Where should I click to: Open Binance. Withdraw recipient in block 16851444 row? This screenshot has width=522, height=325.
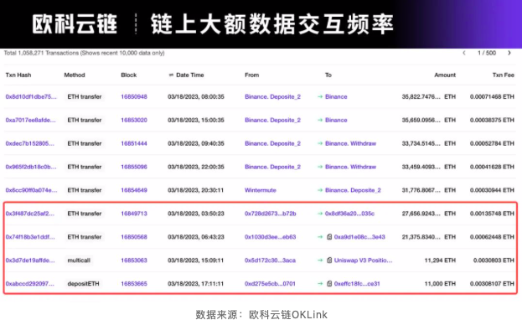[x=350, y=143]
